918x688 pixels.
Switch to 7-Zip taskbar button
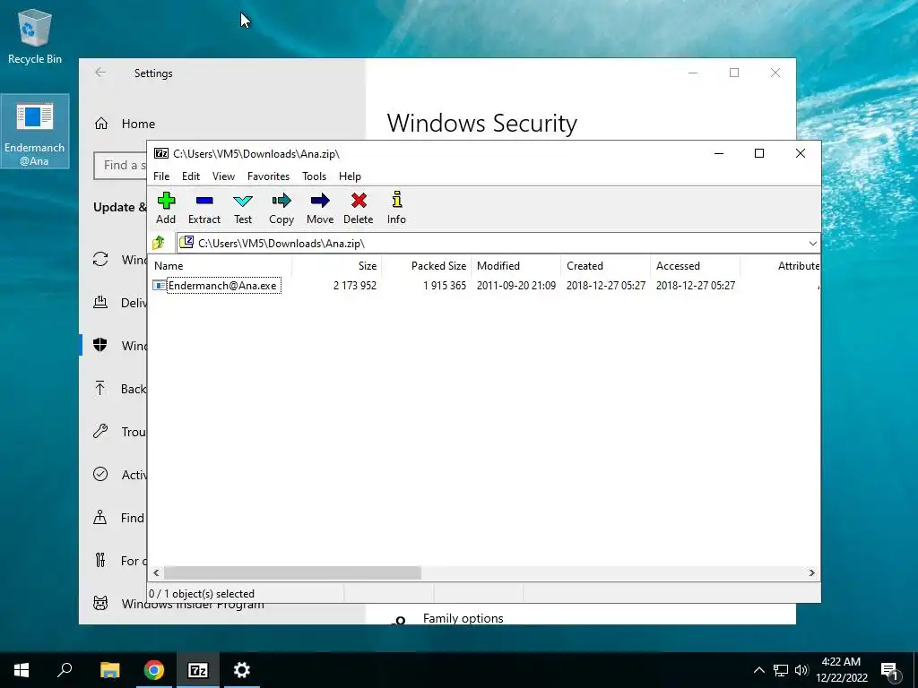pos(198,670)
